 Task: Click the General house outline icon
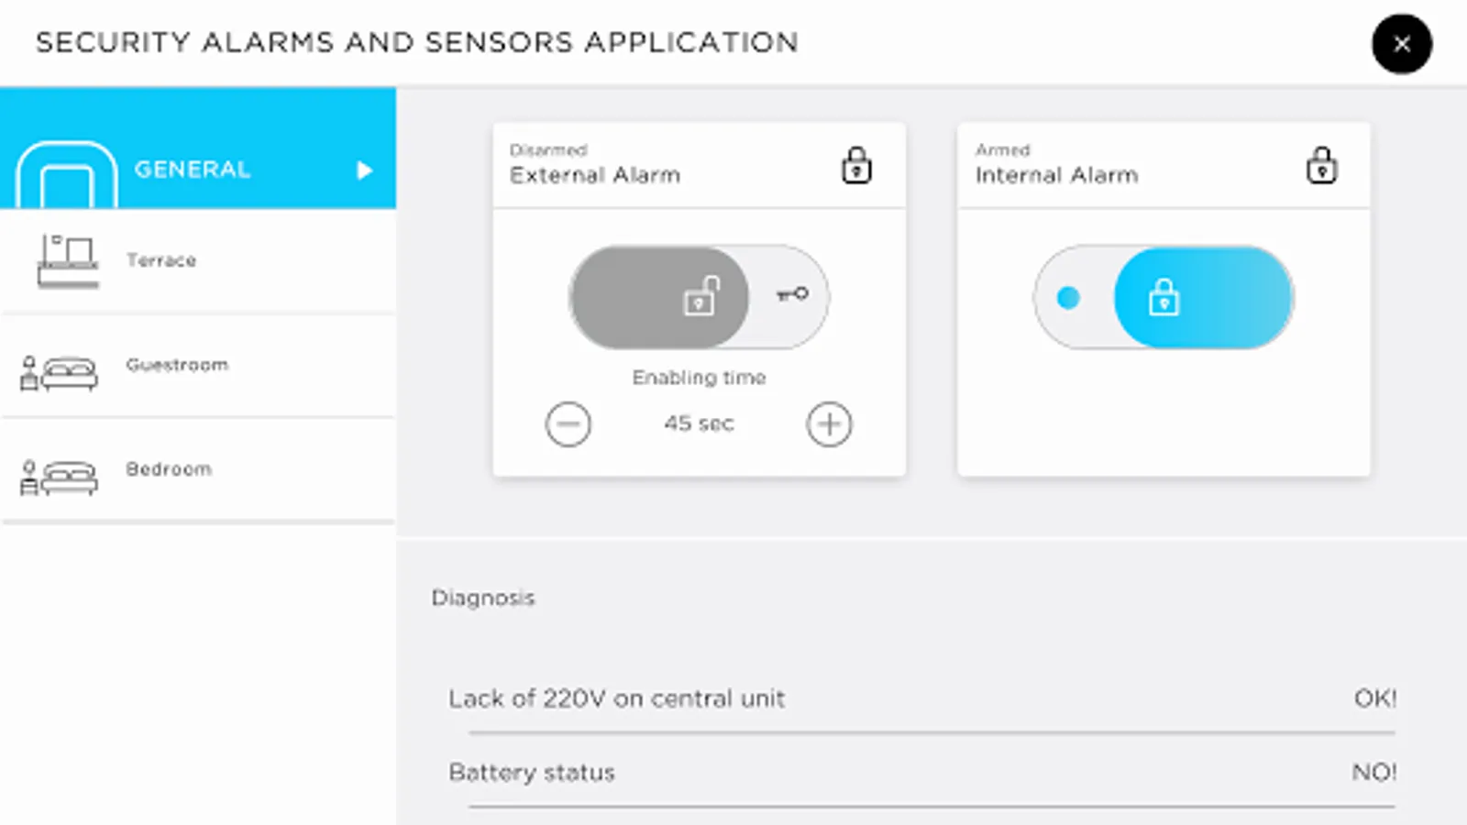[x=67, y=175]
